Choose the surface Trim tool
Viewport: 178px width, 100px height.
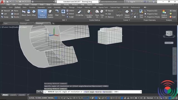coord(63,13)
